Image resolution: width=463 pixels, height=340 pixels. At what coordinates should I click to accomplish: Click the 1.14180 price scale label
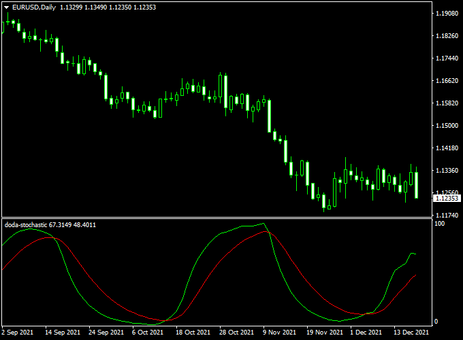click(x=447, y=148)
